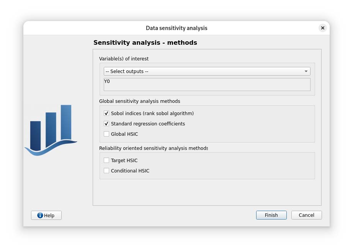Click the Sensitivity analysis - methods heading

145,43
